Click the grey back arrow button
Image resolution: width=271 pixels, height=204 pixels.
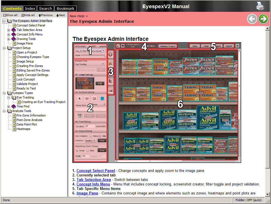point(252,19)
